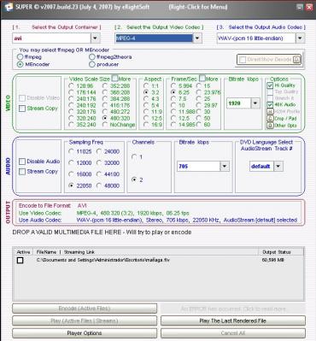Click Play The Last Rendered File button

pyautogui.click(x=233, y=320)
